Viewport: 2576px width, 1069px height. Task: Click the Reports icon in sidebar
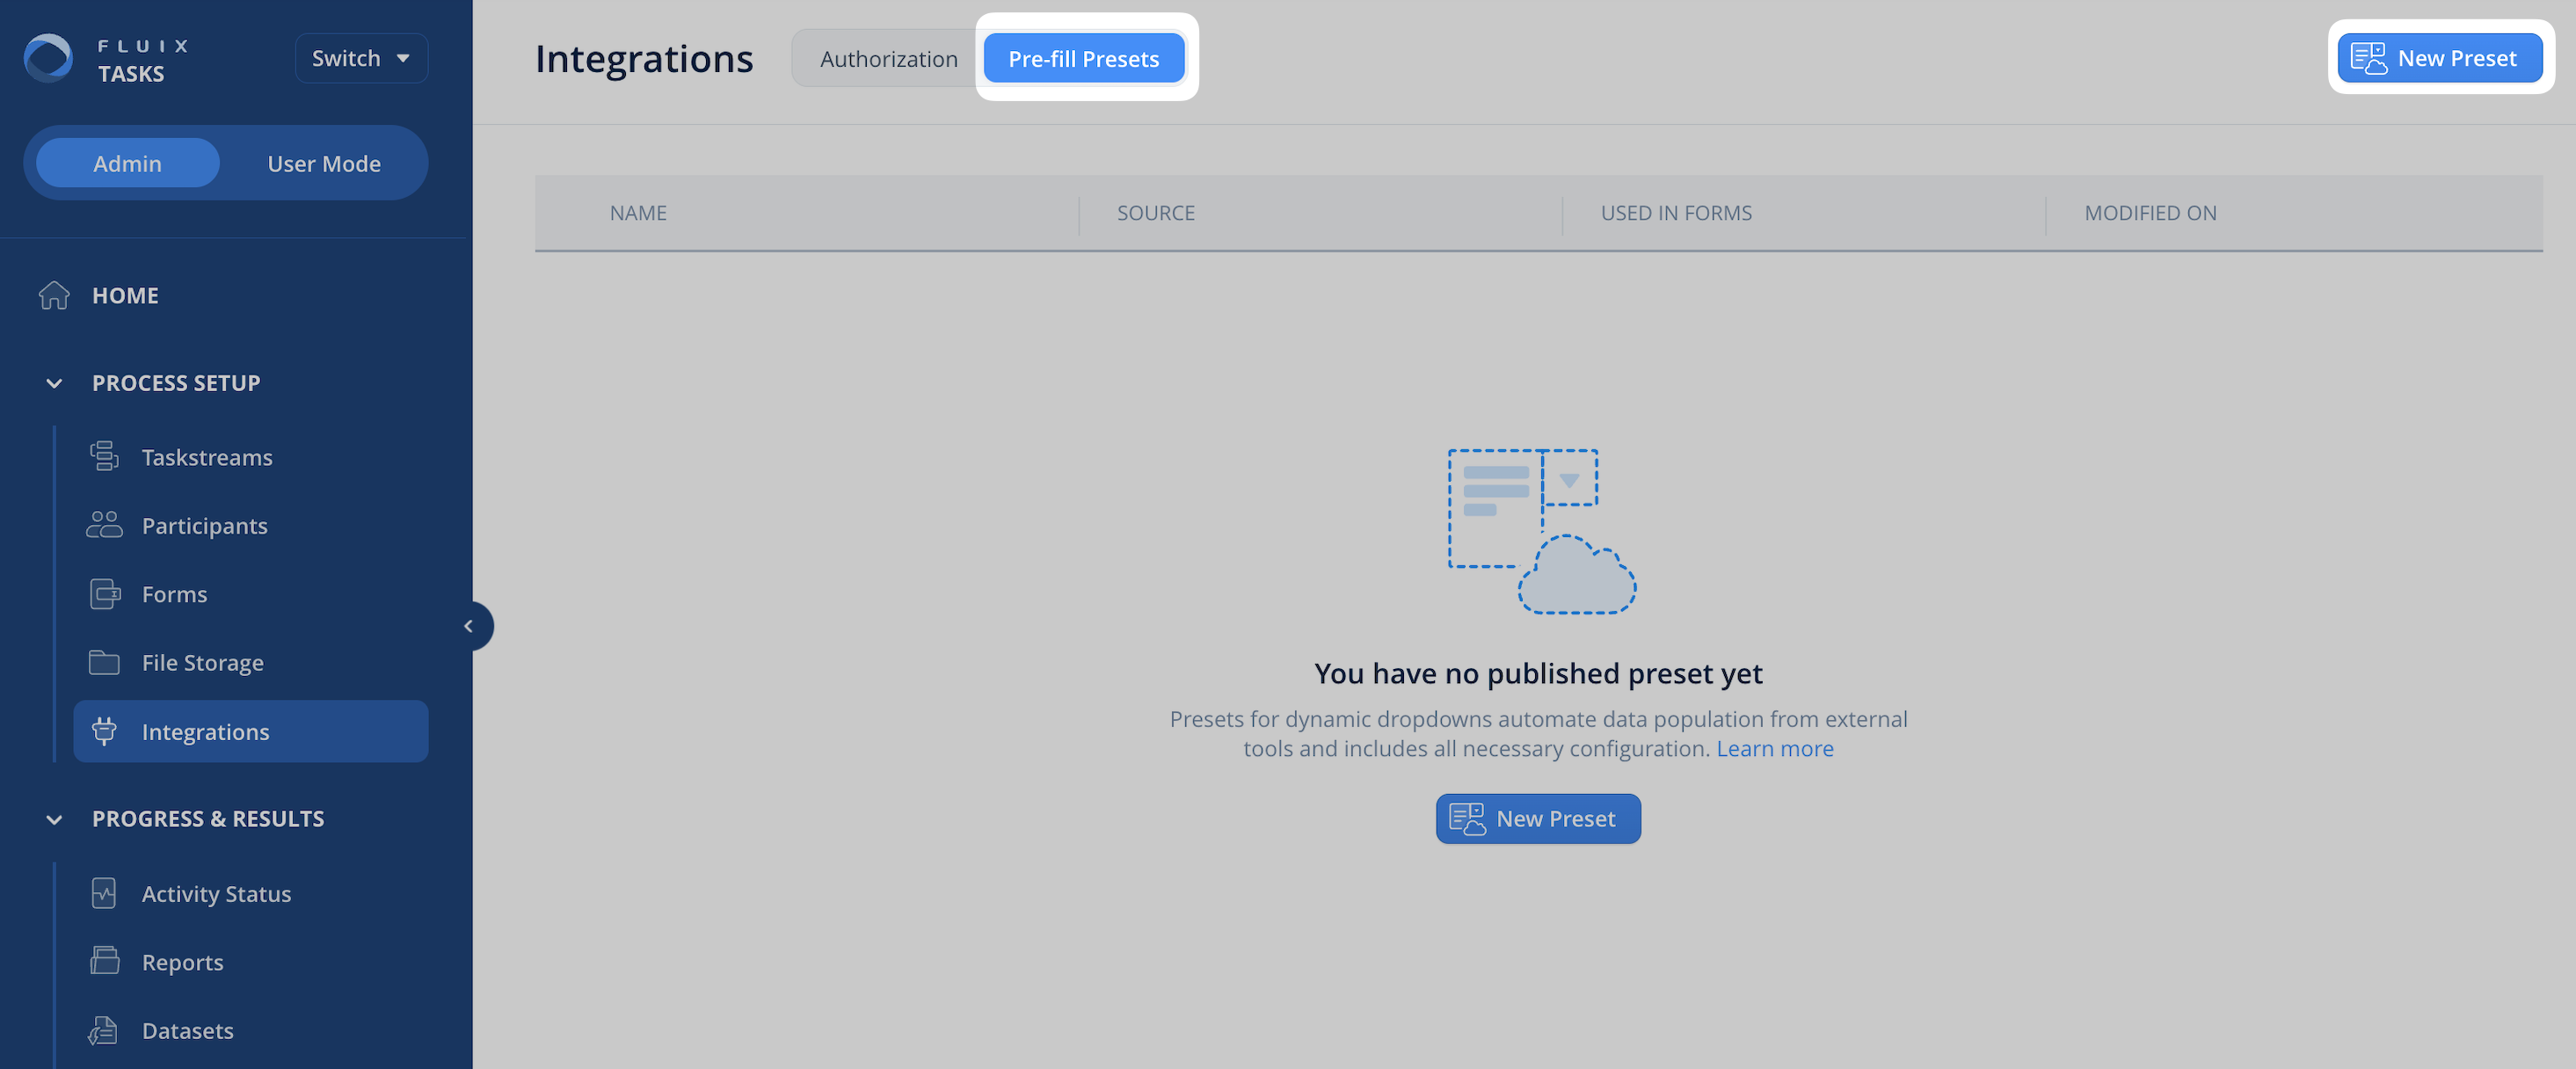[x=104, y=961]
